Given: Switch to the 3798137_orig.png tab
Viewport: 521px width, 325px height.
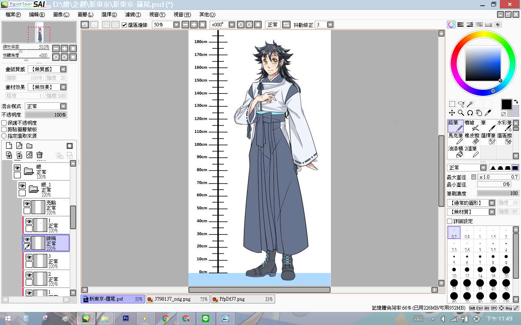Looking at the screenshot, I should (178, 299).
